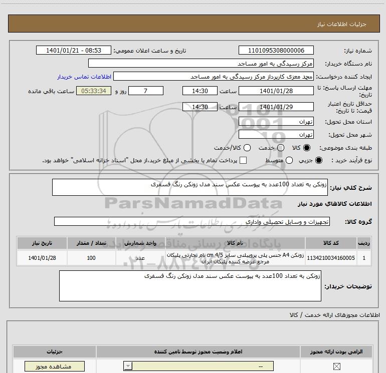Click the نام کالا column header
The width and height of the screenshot is (386, 373).
point(235,243)
